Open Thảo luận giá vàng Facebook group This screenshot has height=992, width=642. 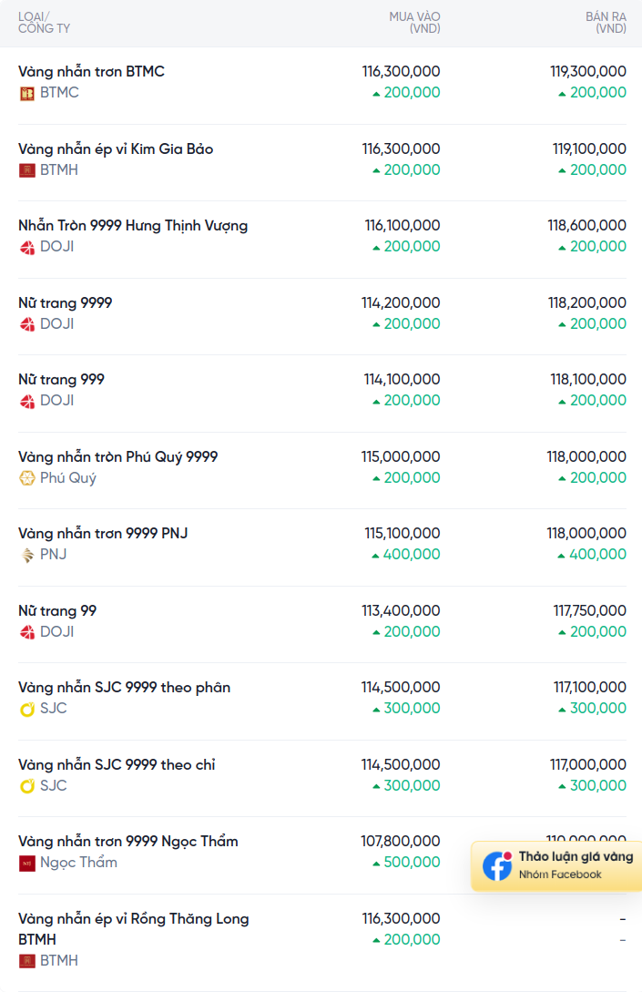coord(556,865)
